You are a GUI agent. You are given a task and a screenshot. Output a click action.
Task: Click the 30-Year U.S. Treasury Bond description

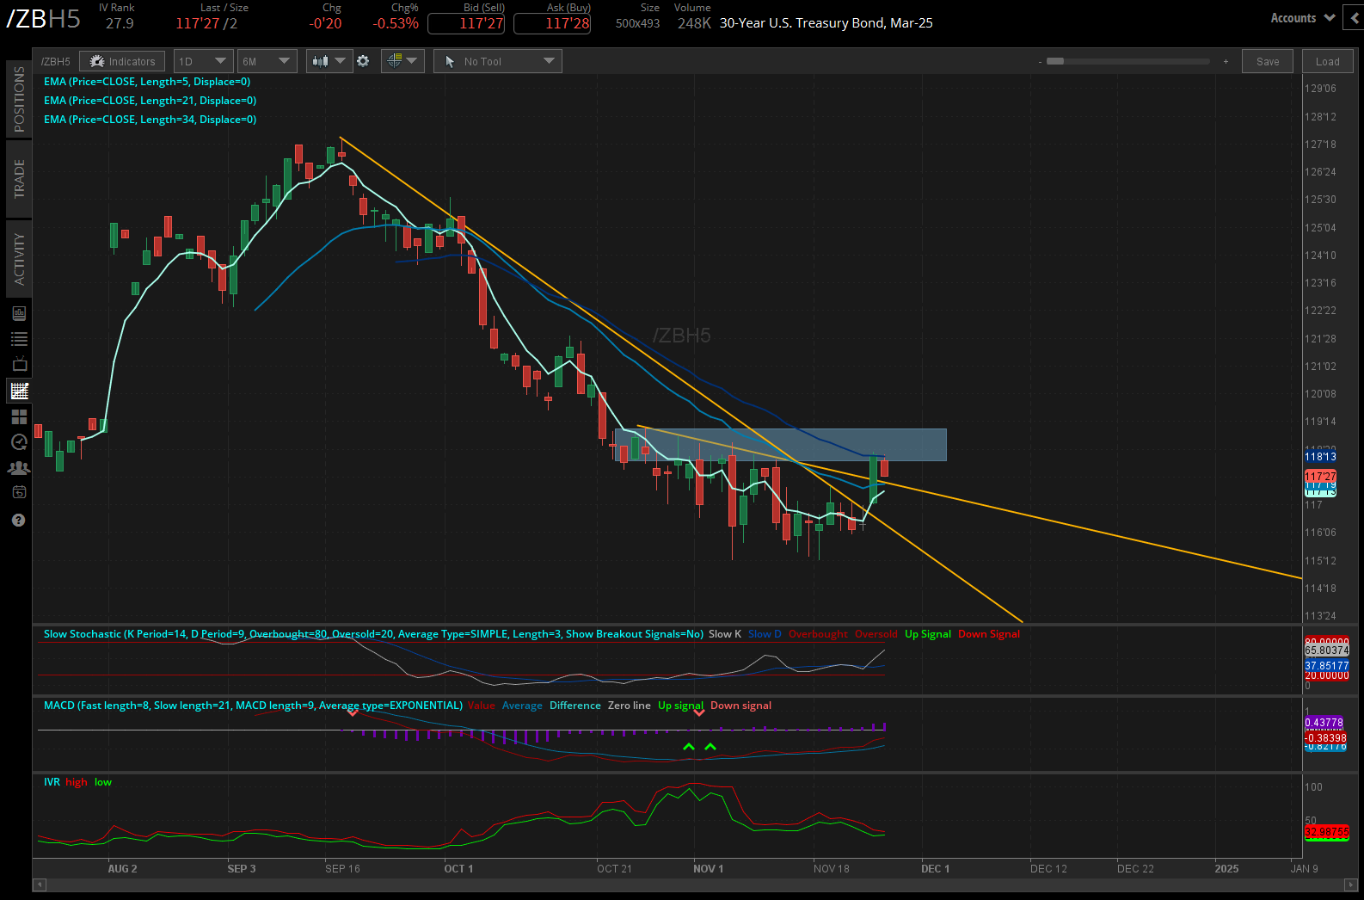click(x=826, y=23)
